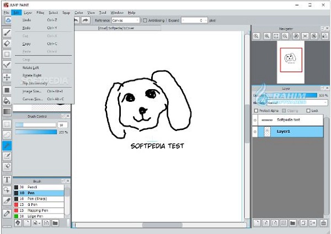Image resolution: width=331 pixels, height=234 pixels.
Task: Choose Rotate Left from Edit menu
Action: 31,67
